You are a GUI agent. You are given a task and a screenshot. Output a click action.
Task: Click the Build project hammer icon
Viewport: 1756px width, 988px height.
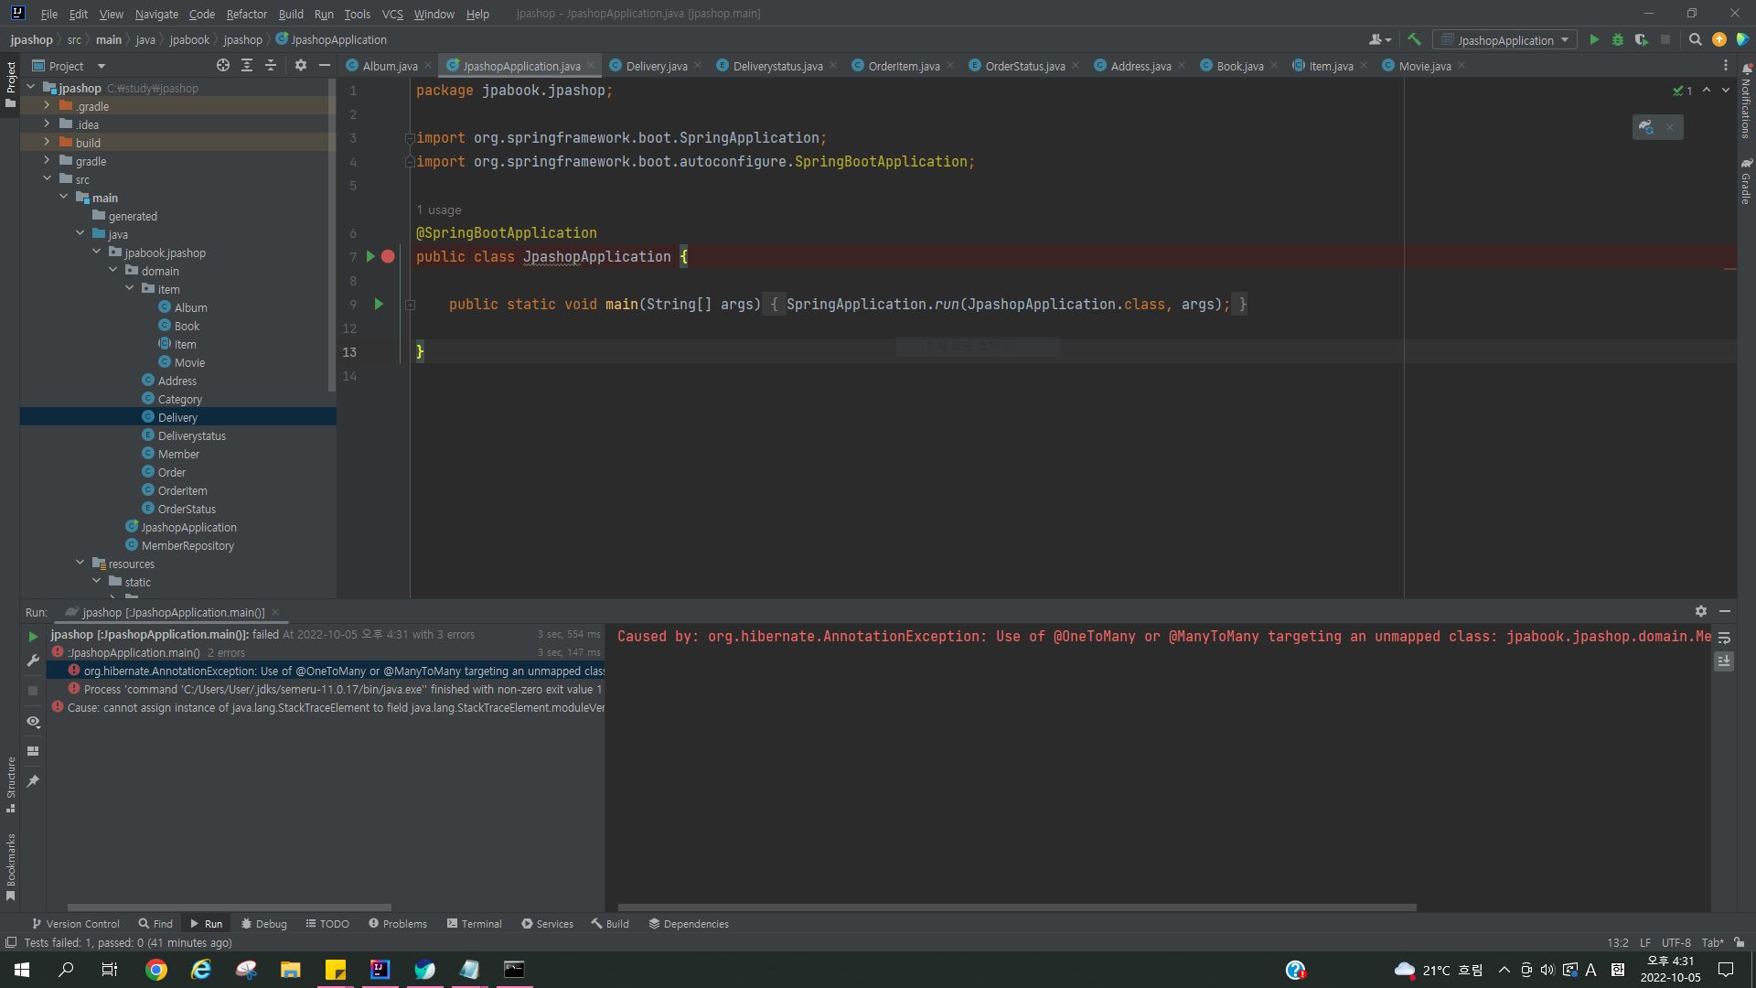click(1414, 39)
